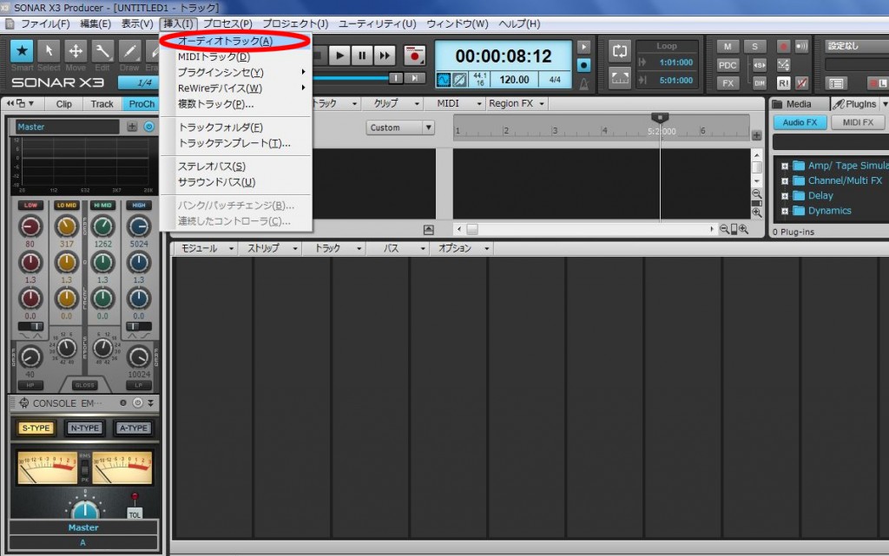Open the Custom track control dropdown
The height and width of the screenshot is (556, 889).
pos(399,128)
